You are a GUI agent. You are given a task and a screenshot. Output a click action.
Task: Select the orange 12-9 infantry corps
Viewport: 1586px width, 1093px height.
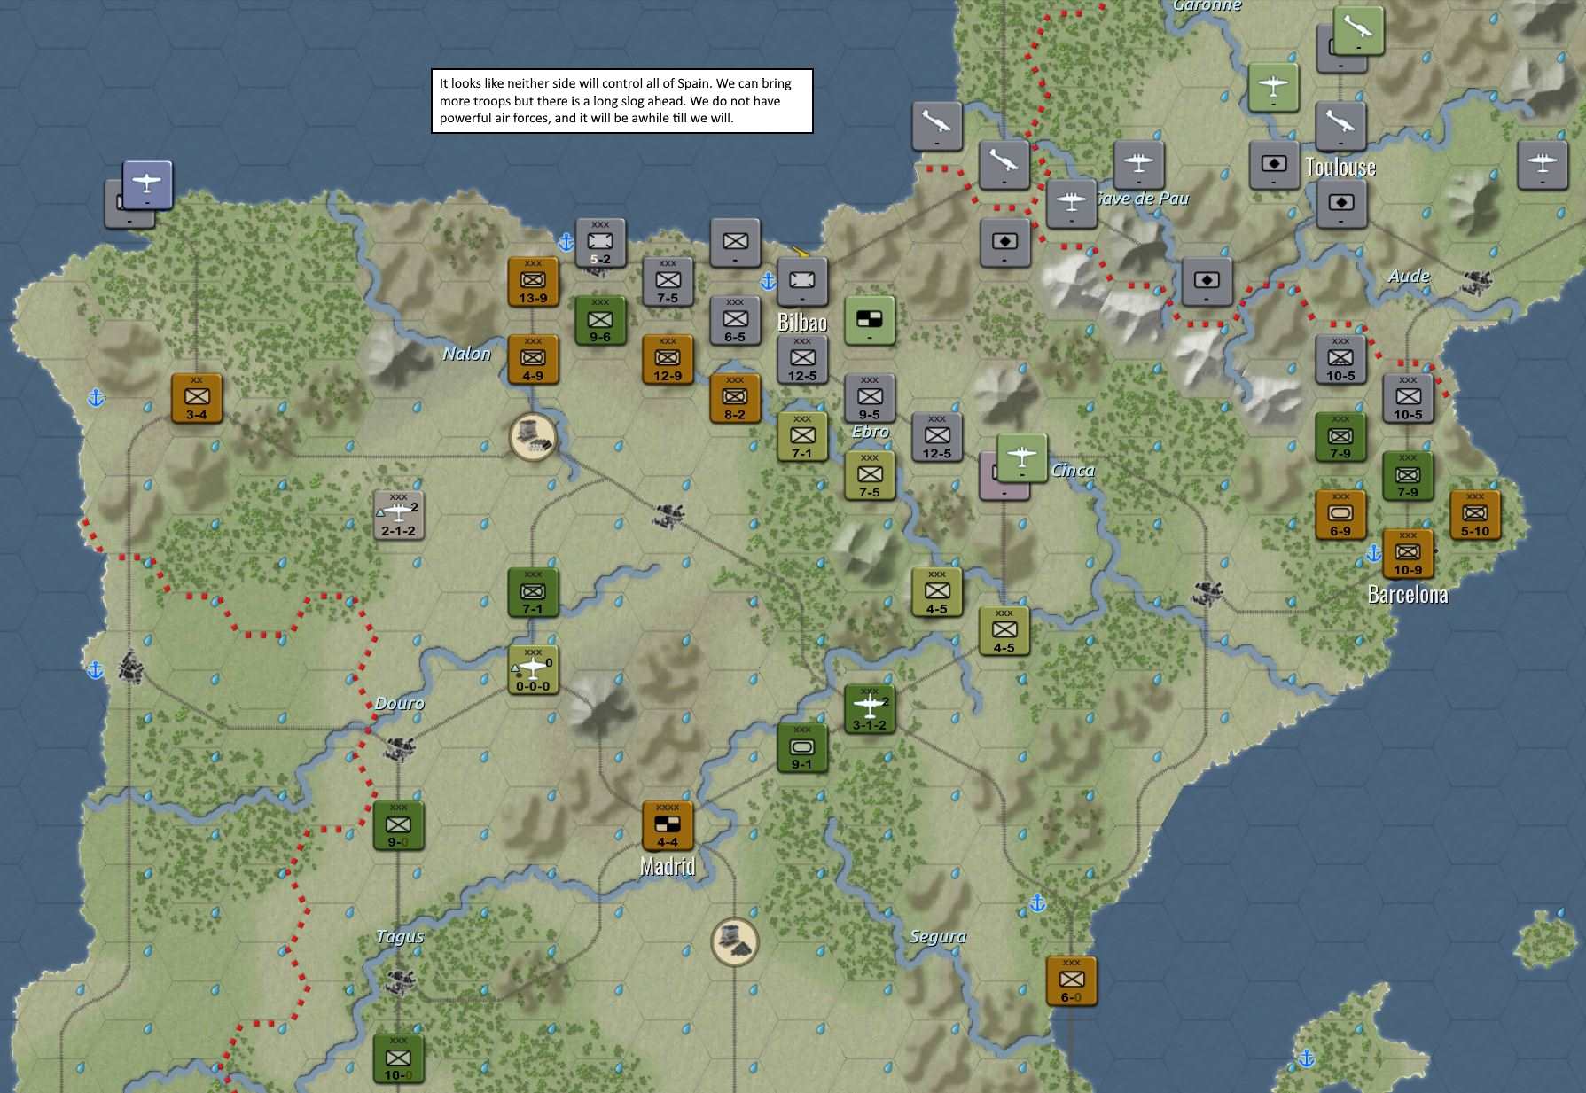tap(668, 359)
